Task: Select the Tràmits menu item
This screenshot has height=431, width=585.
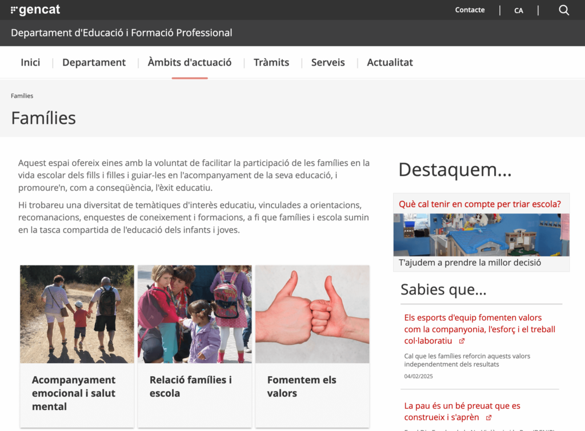Action: 271,62
